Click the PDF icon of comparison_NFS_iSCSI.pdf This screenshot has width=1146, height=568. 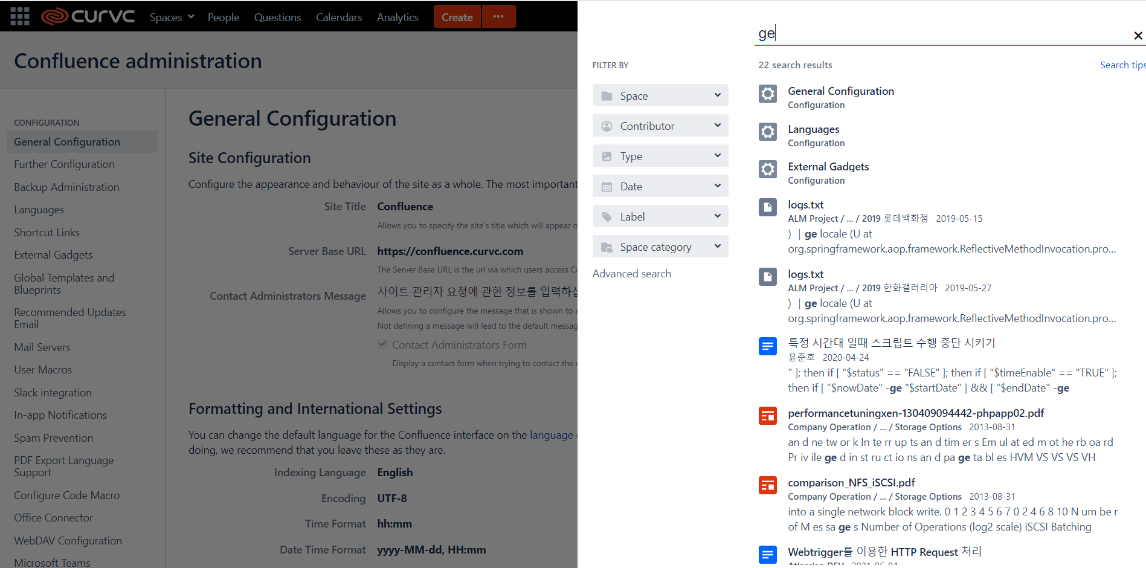coord(768,485)
